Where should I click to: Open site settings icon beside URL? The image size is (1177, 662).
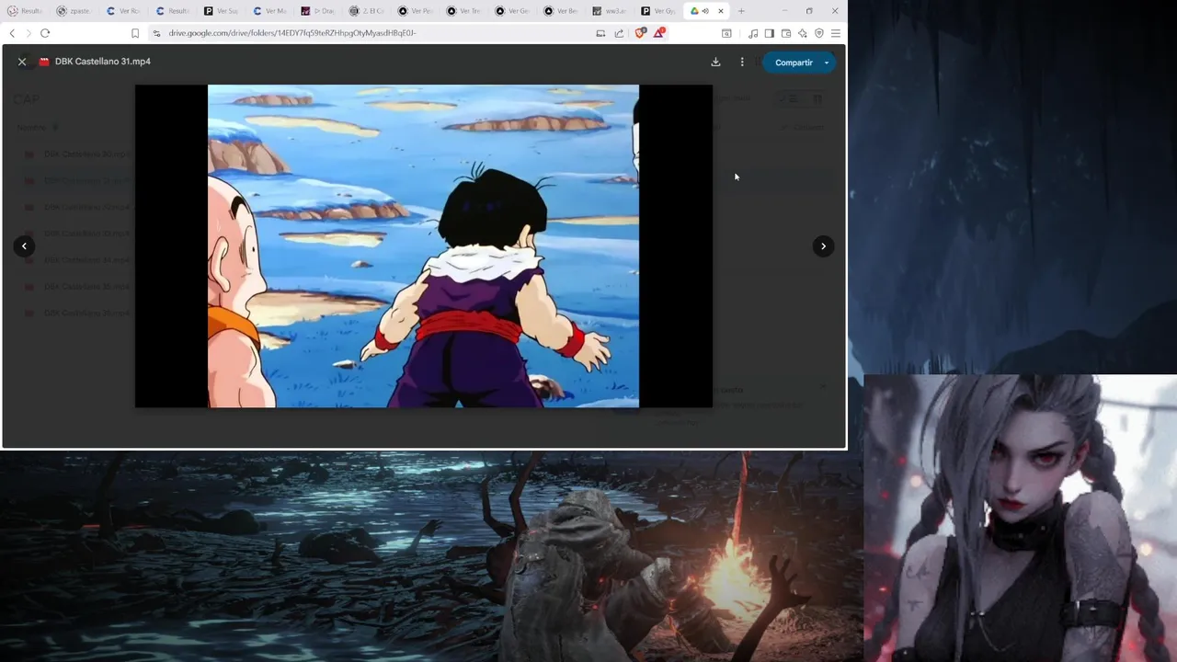click(x=156, y=33)
